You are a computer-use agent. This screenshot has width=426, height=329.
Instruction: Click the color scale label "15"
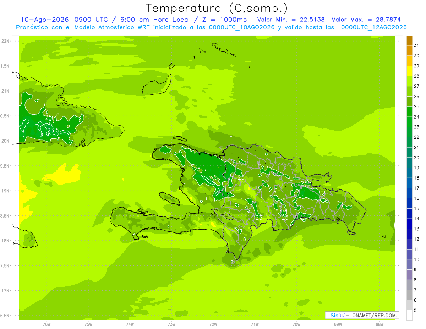(417, 208)
